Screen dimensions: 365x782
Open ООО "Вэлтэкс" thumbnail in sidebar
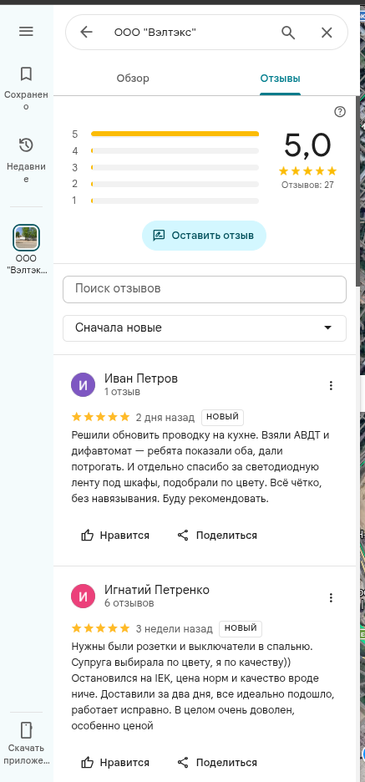click(26, 237)
